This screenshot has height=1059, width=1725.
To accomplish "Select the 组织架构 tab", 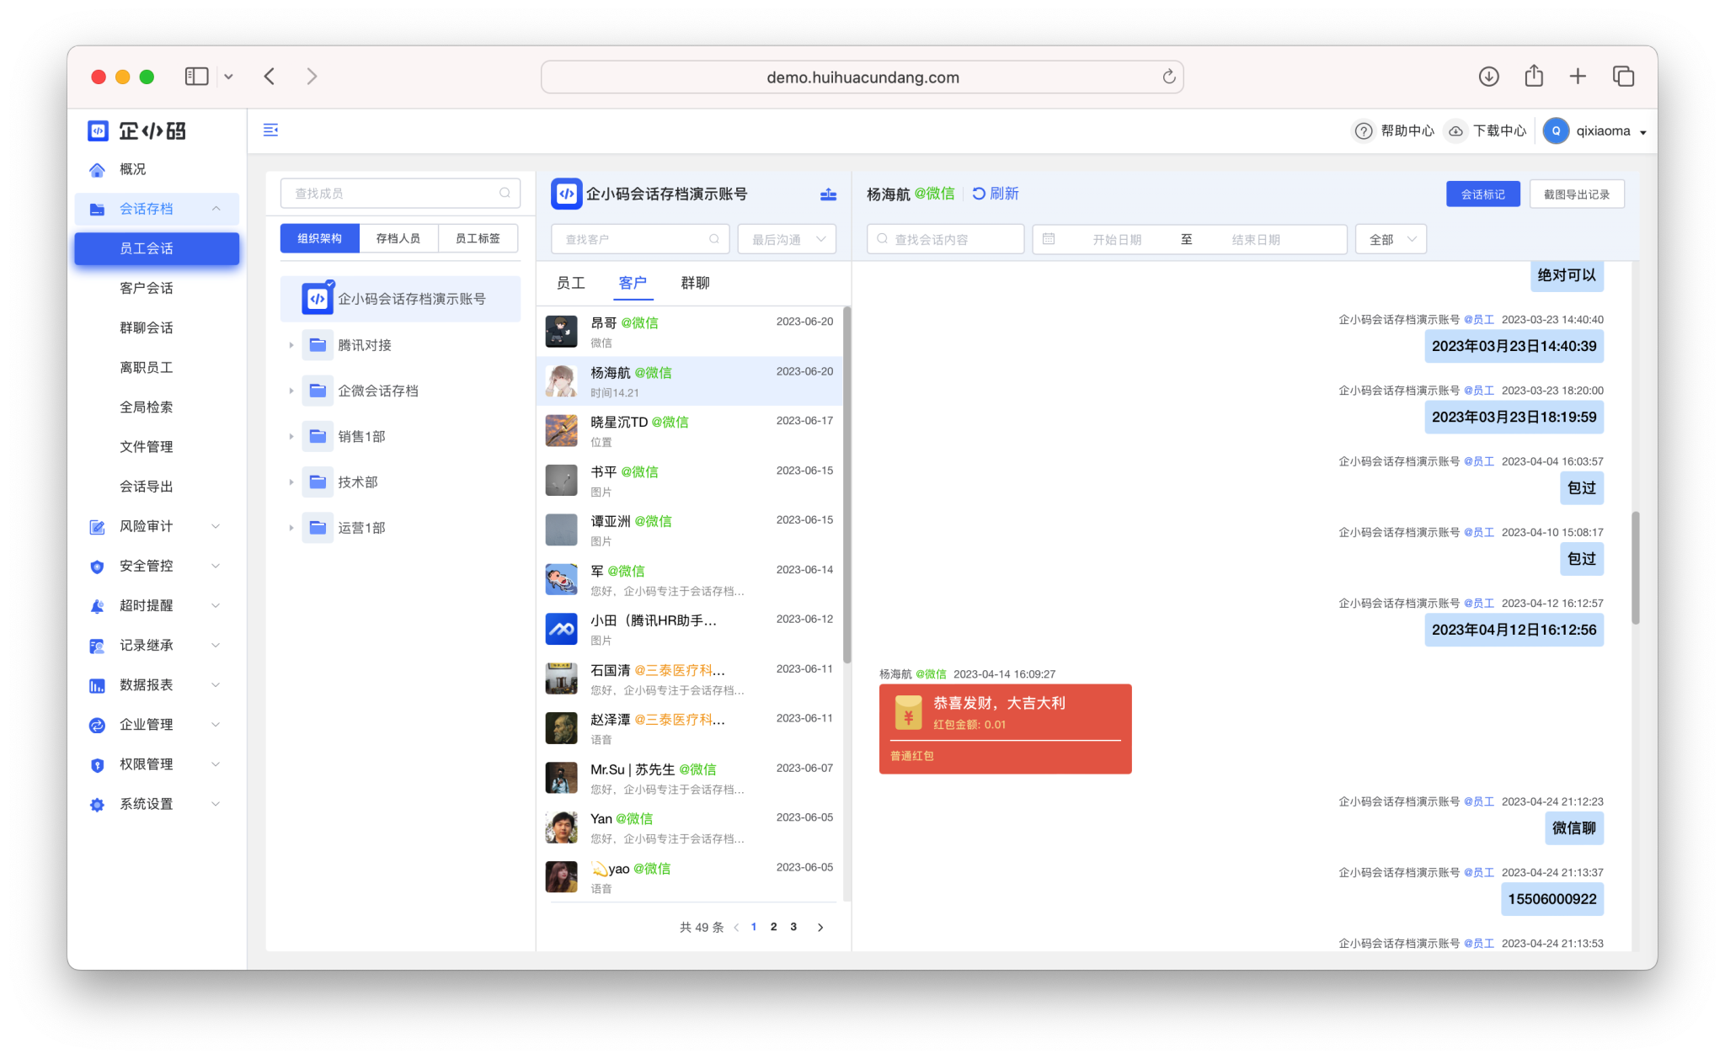I will pyautogui.click(x=319, y=238).
